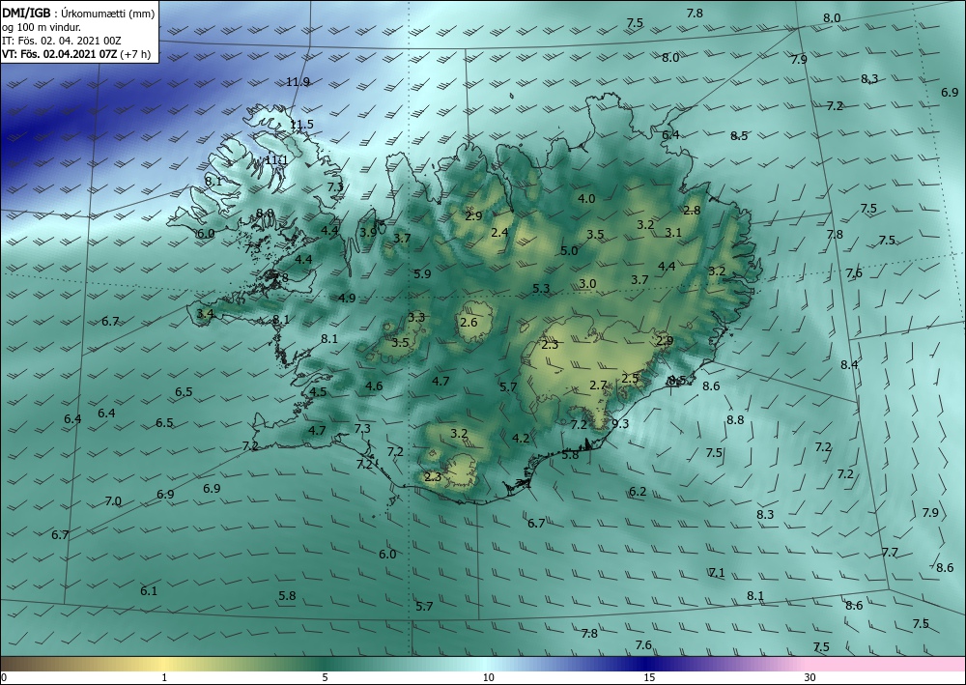Screen dimensions: 966x685
Task: Click the map value '9.3' on the southeast coast
Action: (x=620, y=424)
